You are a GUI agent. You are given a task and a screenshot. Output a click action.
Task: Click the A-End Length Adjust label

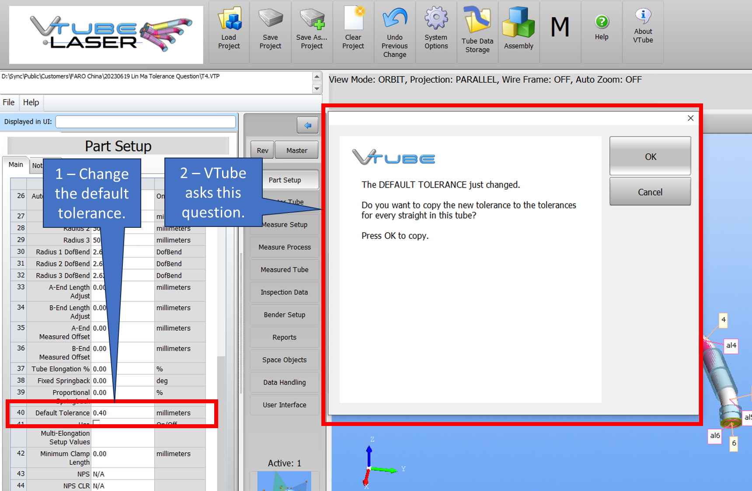(x=69, y=292)
